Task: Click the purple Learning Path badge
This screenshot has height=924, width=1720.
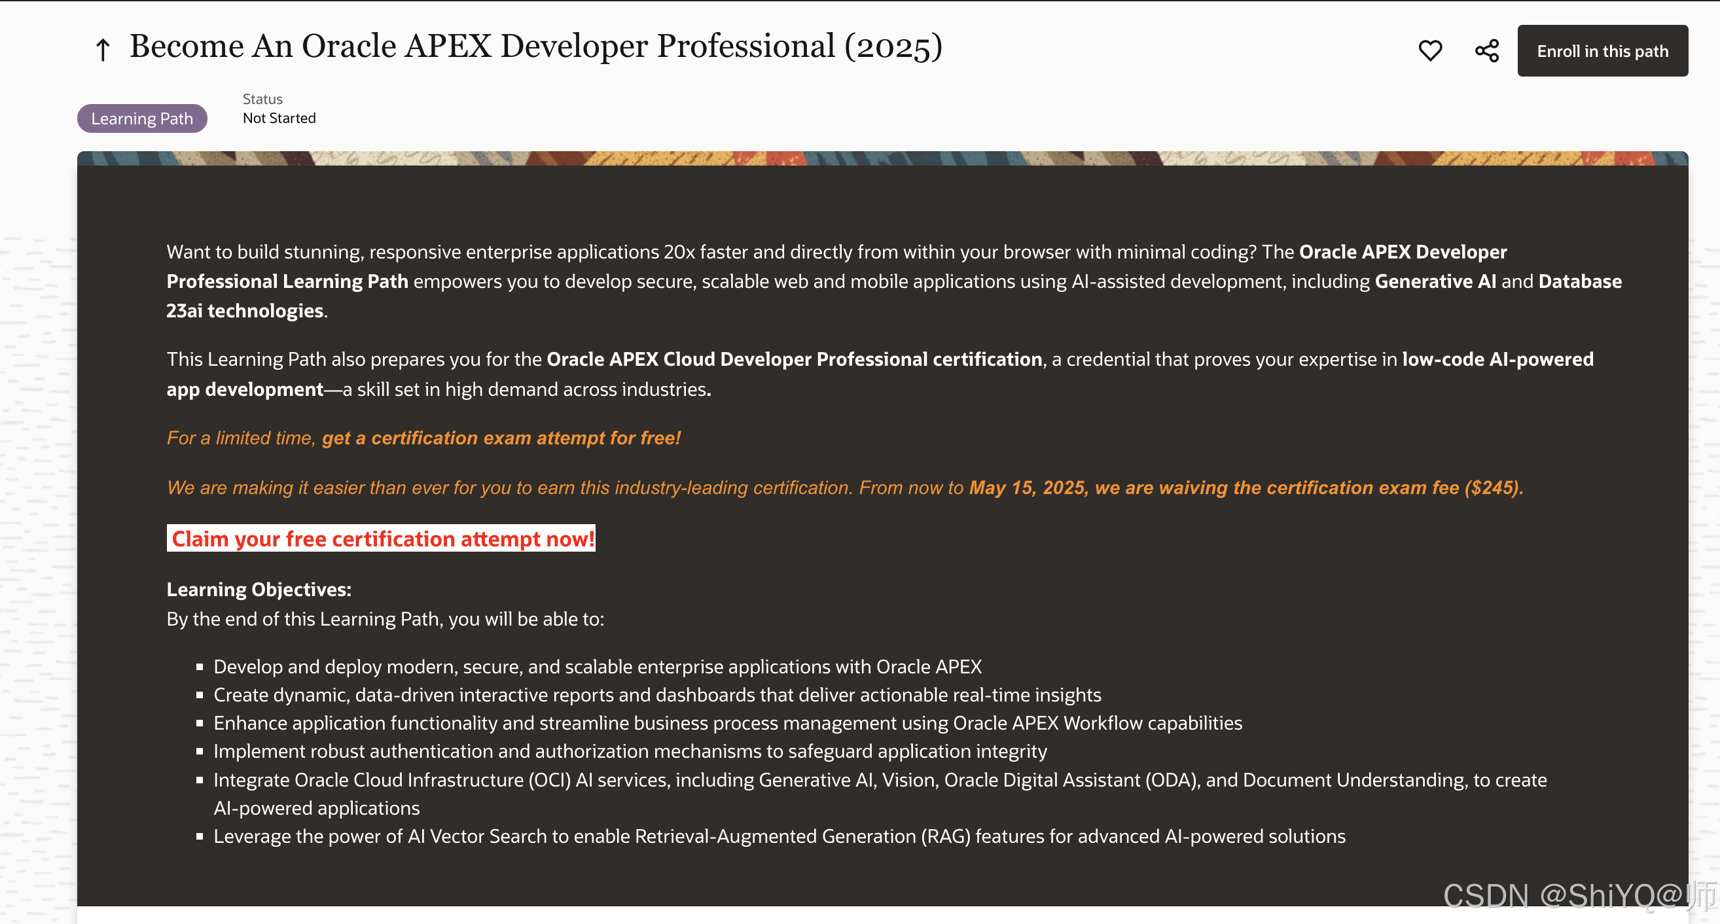Action: pos(141,118)
